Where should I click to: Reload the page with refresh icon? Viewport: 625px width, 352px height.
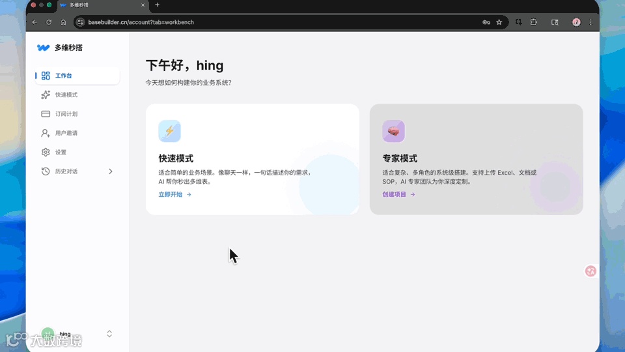click(x=49, y=22)
